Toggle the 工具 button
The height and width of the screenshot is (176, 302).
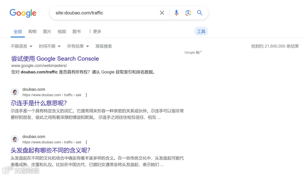pos(201,31)
